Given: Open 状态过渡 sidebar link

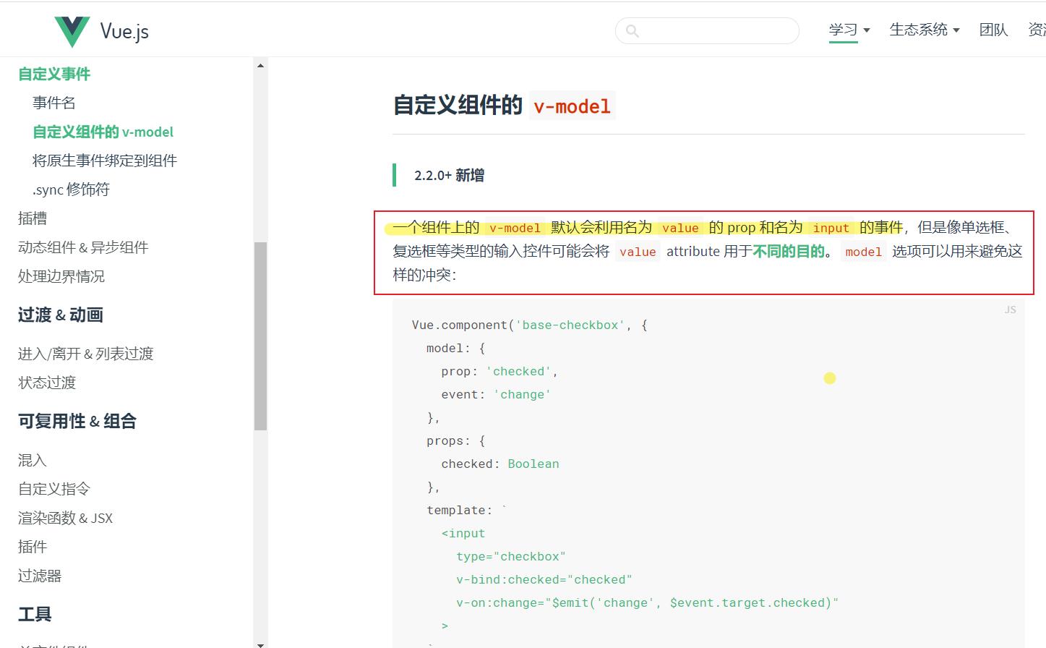Looking at the screenshot, I should (x=47, y=383).
